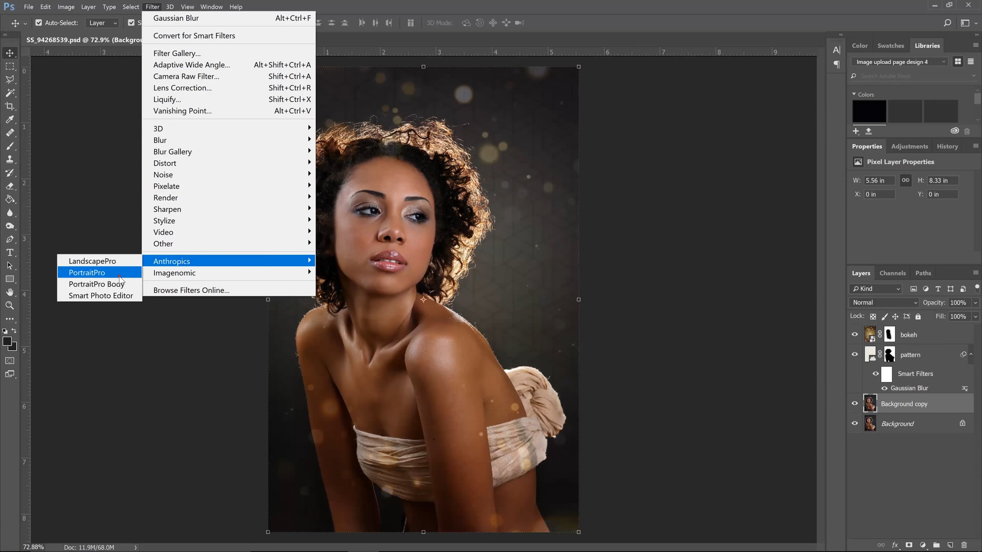Select the Crop tool
The height and width of the screenshot is (552, 982).
click(x=10, y=106)
